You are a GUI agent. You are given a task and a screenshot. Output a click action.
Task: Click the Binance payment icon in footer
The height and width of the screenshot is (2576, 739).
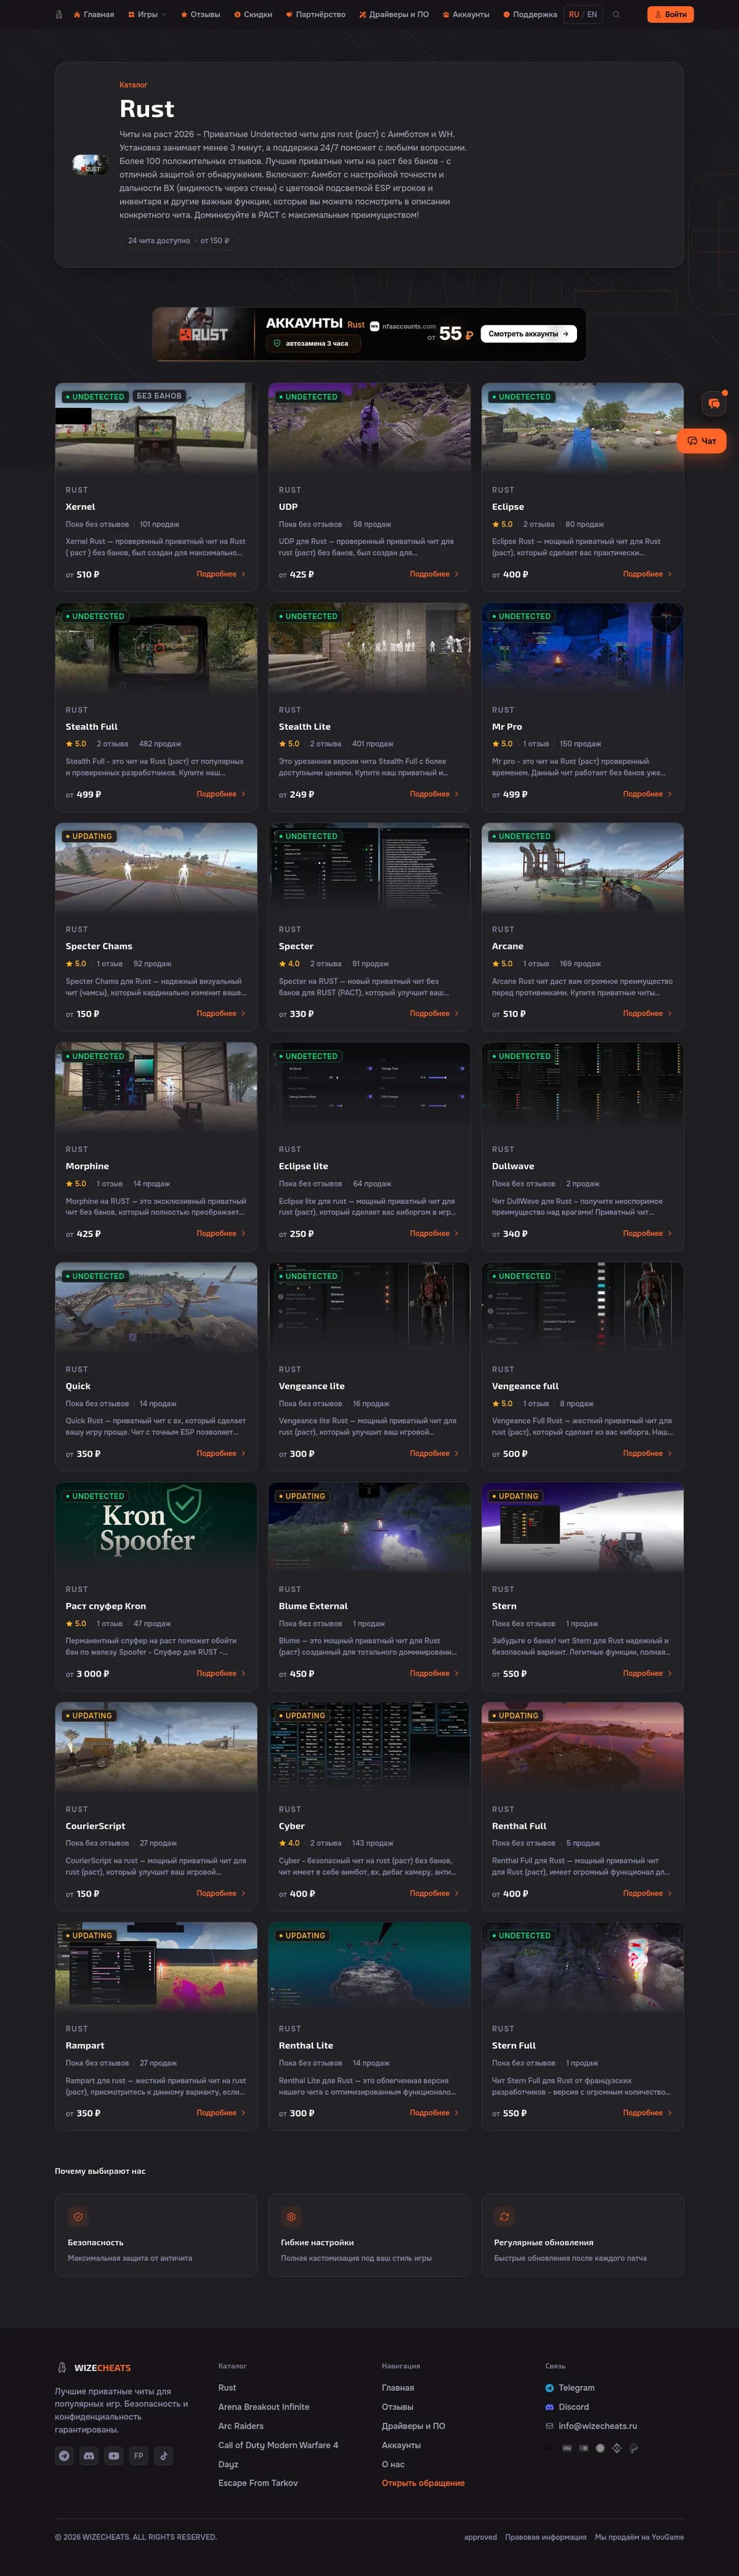616,2448
